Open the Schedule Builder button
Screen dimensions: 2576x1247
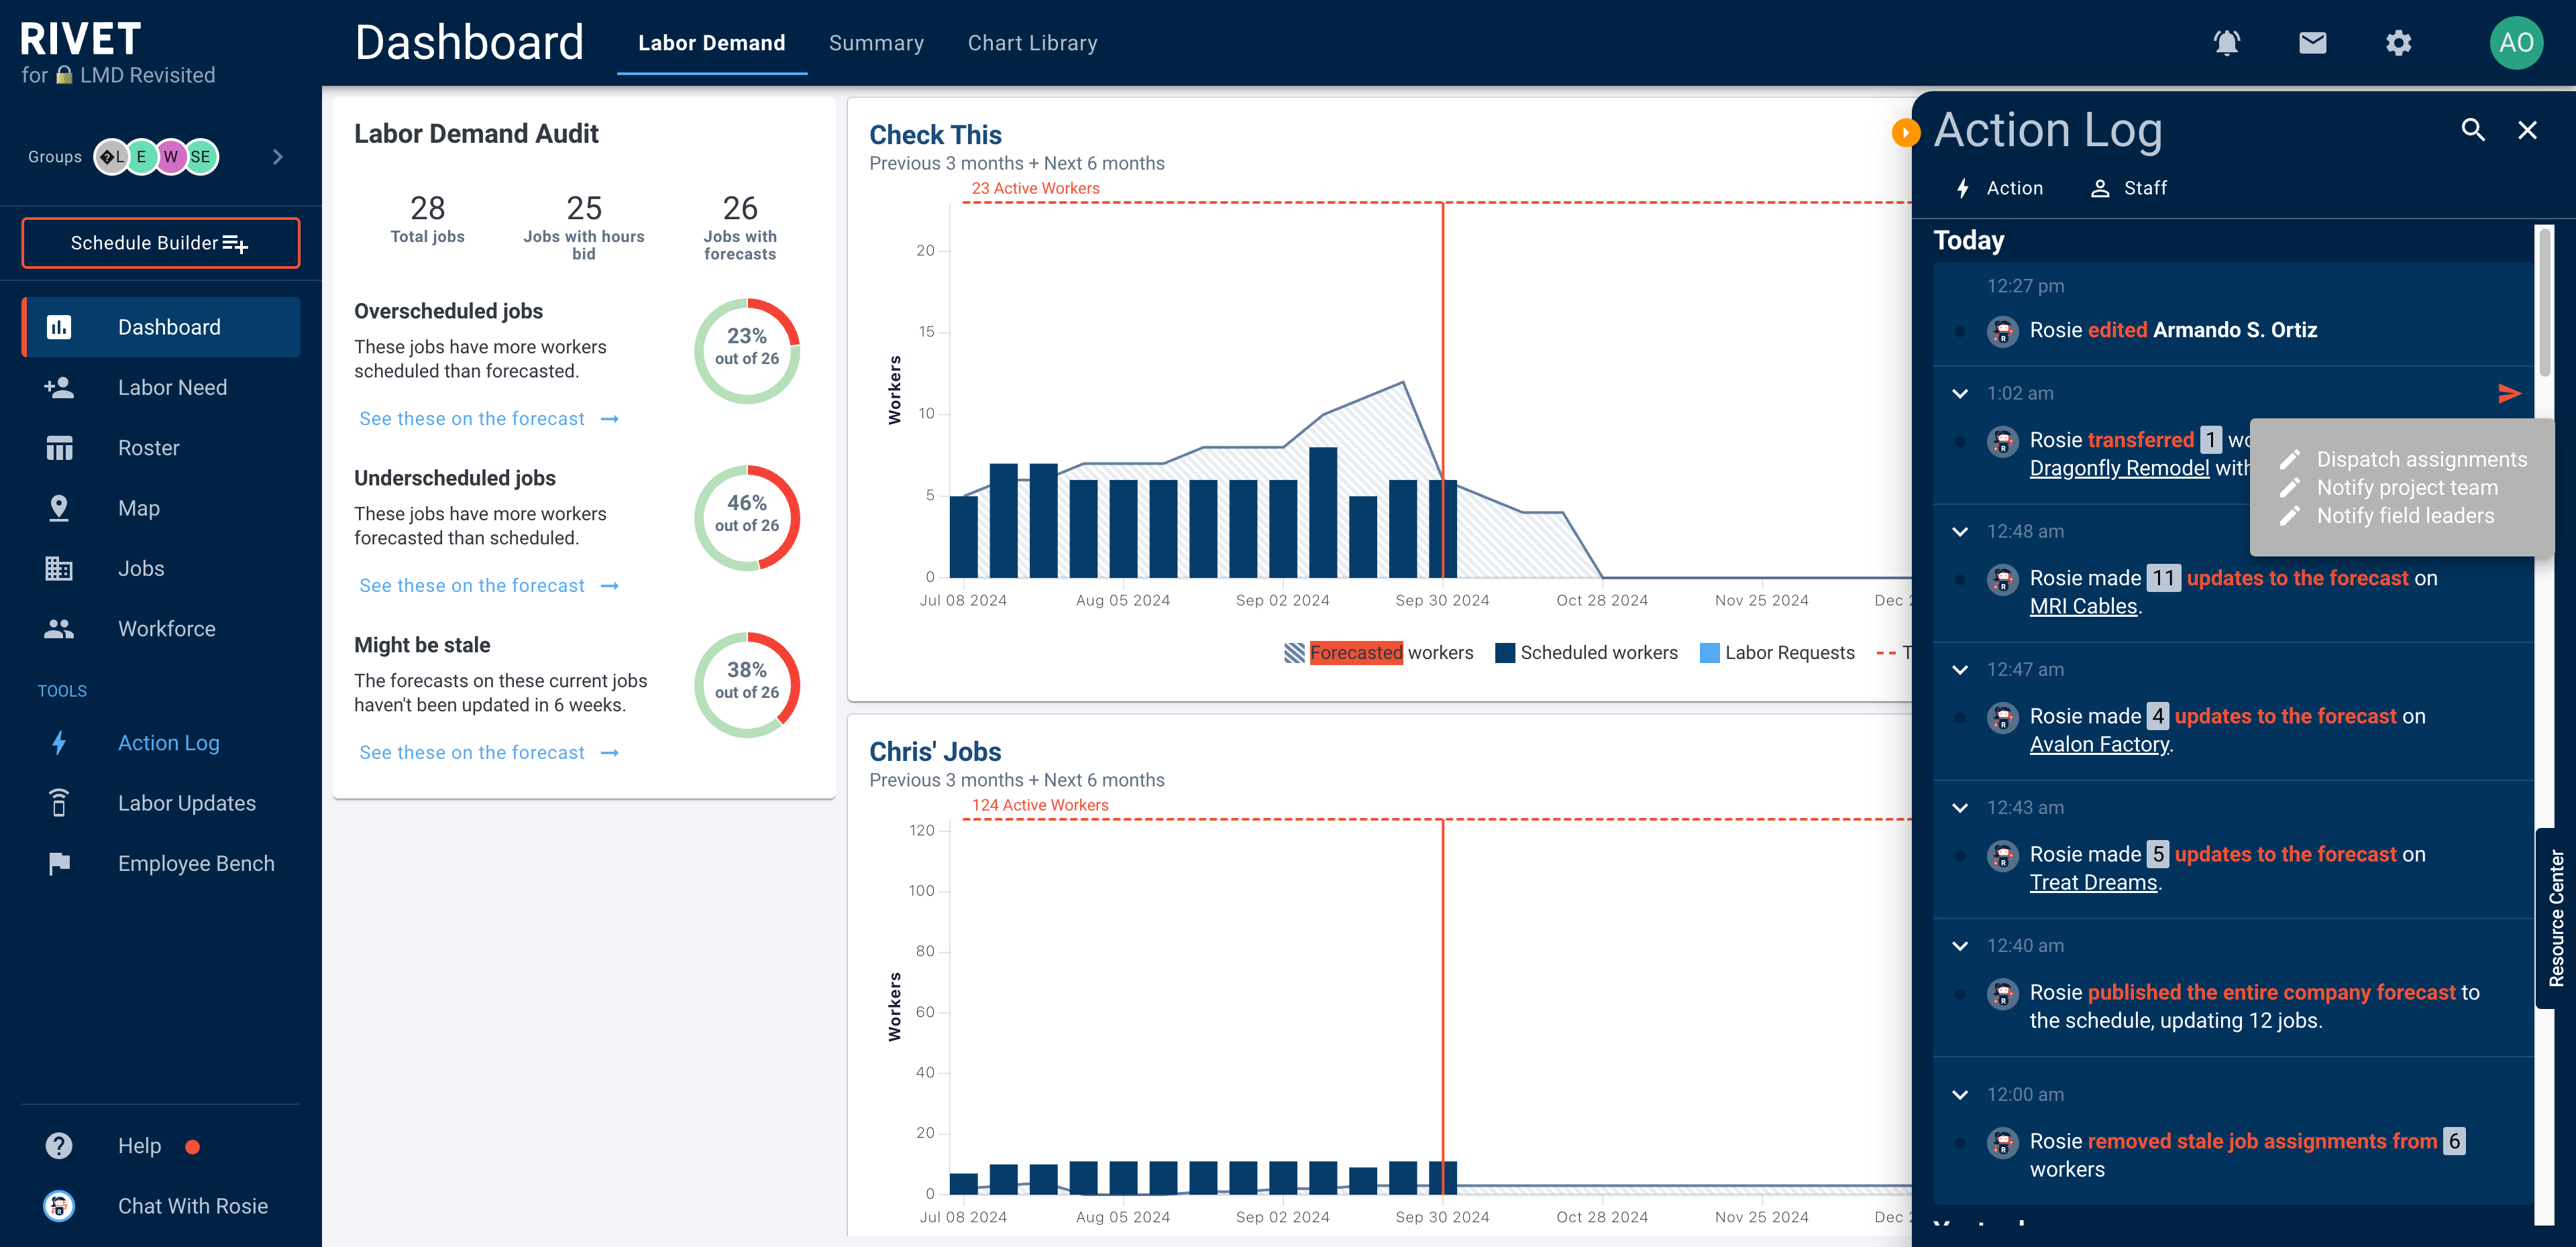pos(161,243)
